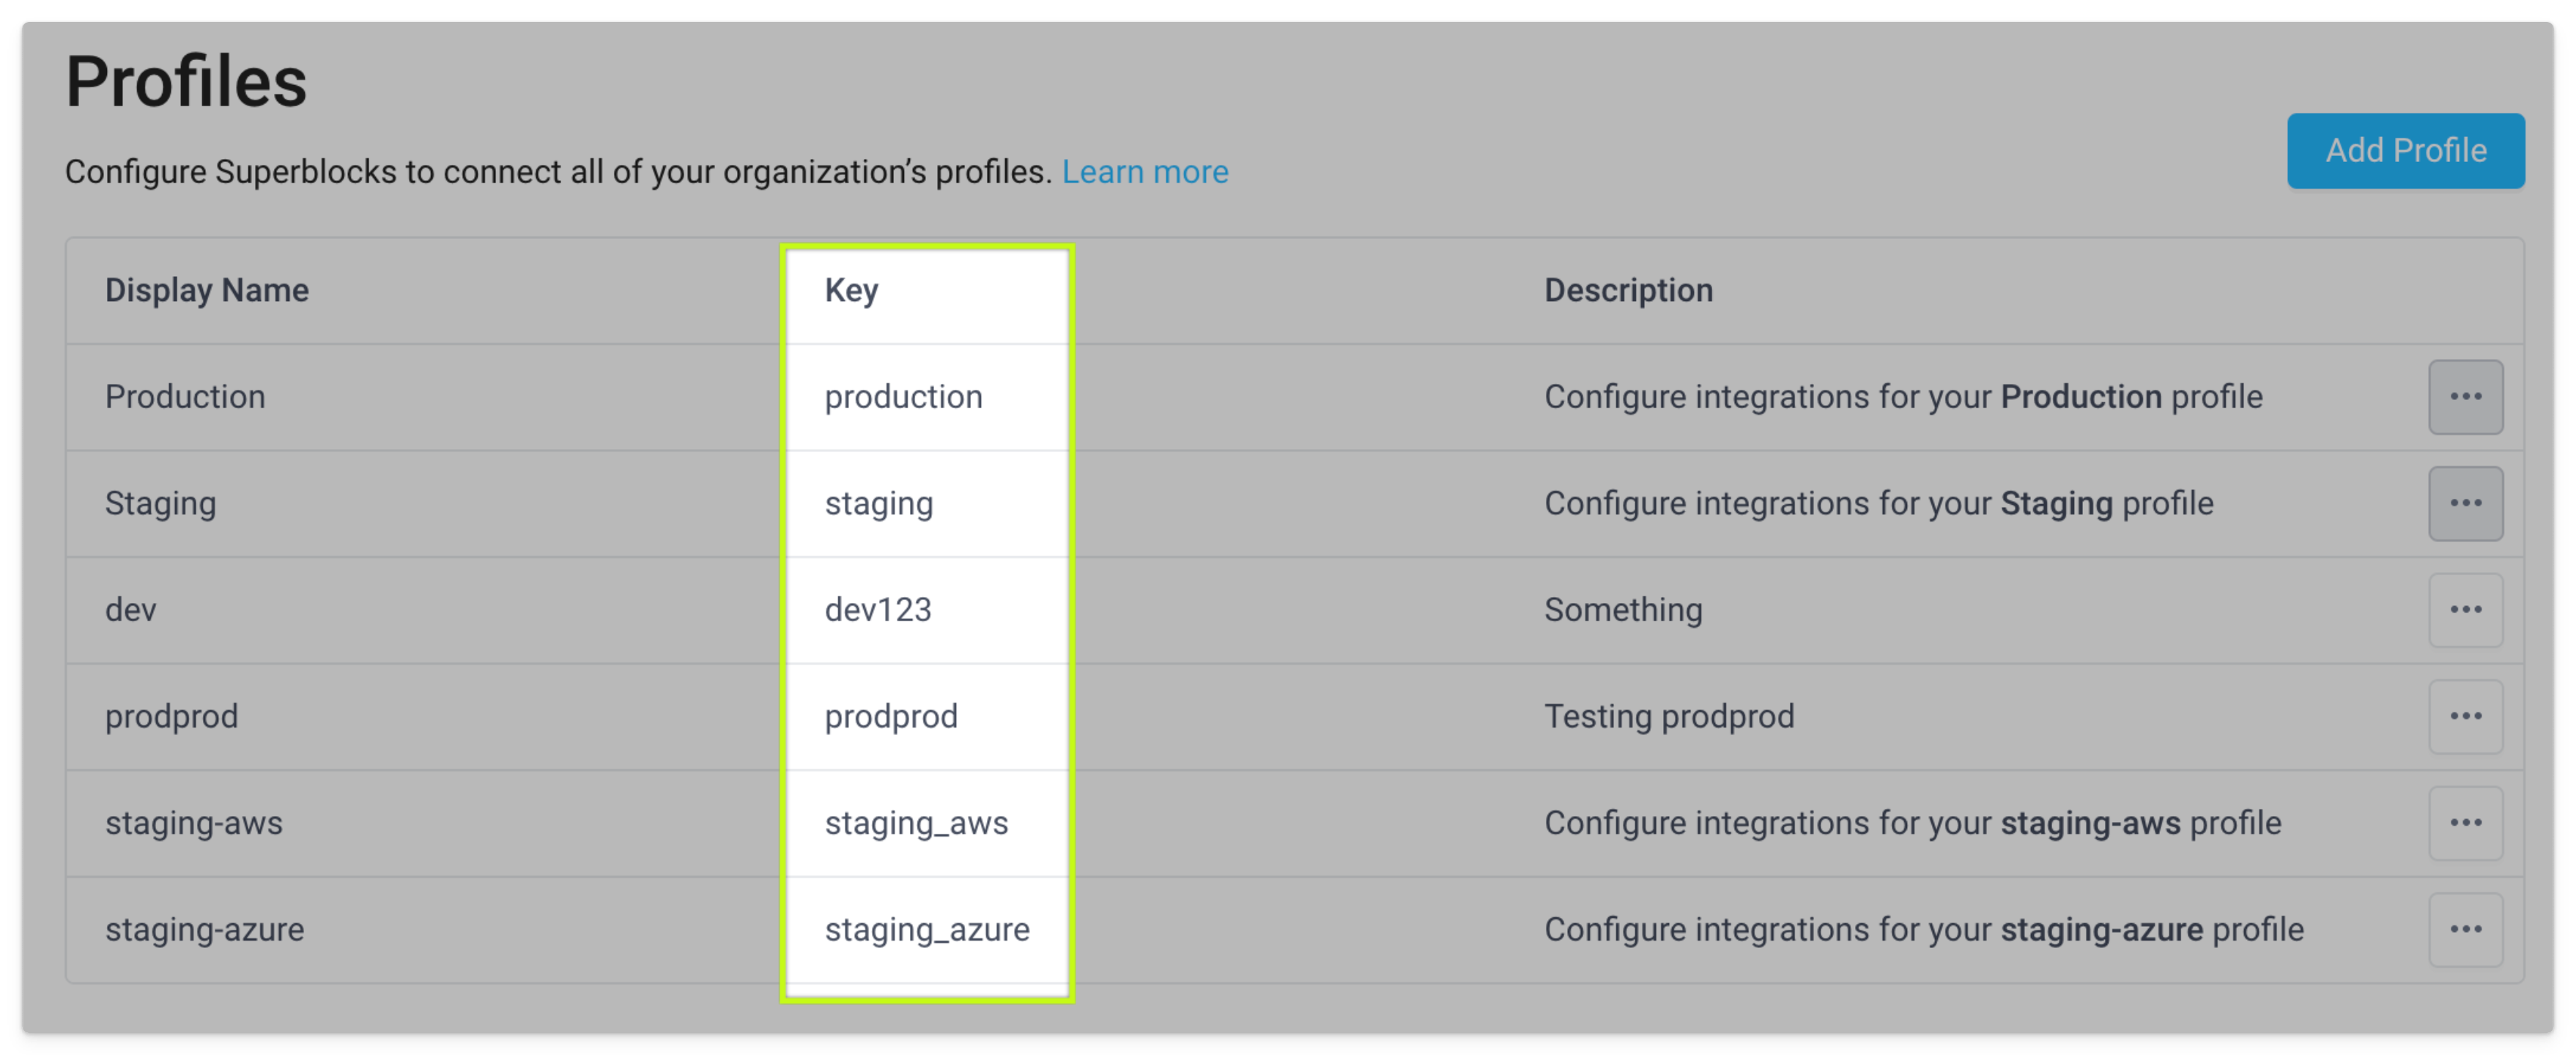The height and width of the screenshot is (1055, 2576).
Task: Click the staging_azure key value
Action: pos(926,929)
